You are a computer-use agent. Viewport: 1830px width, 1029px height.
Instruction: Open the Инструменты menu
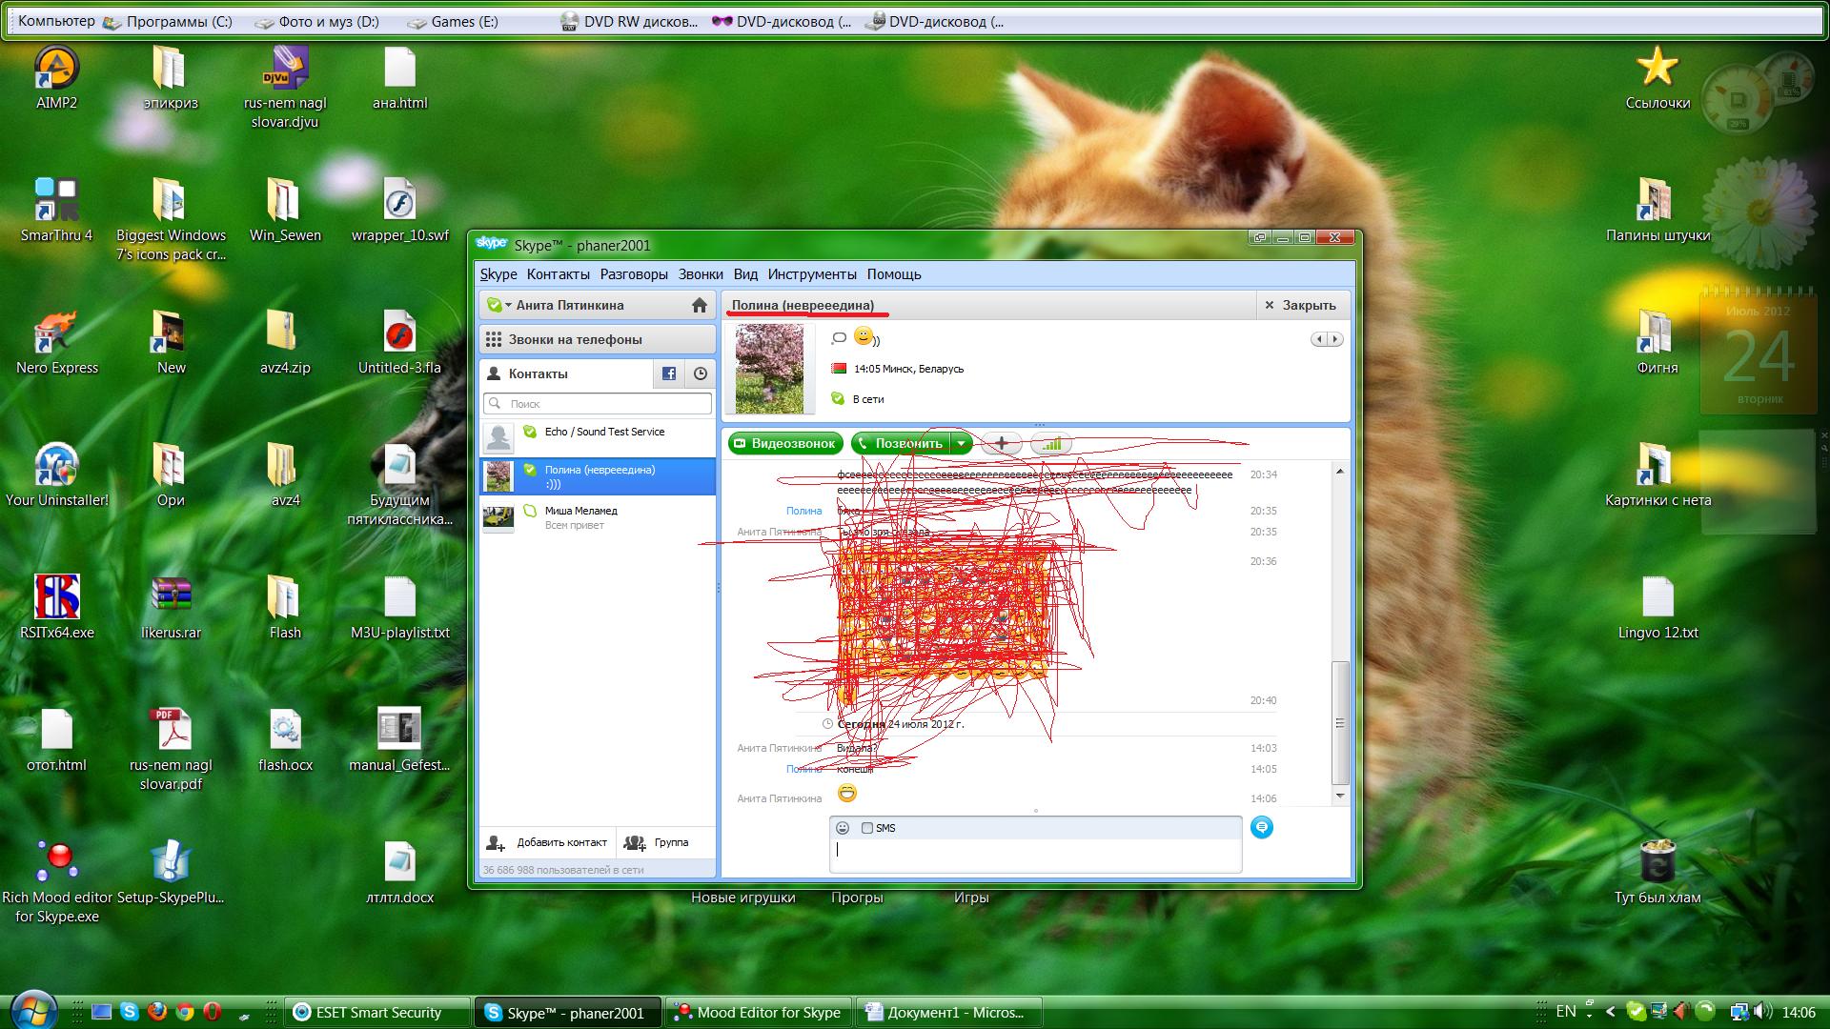tap(811, 274)
